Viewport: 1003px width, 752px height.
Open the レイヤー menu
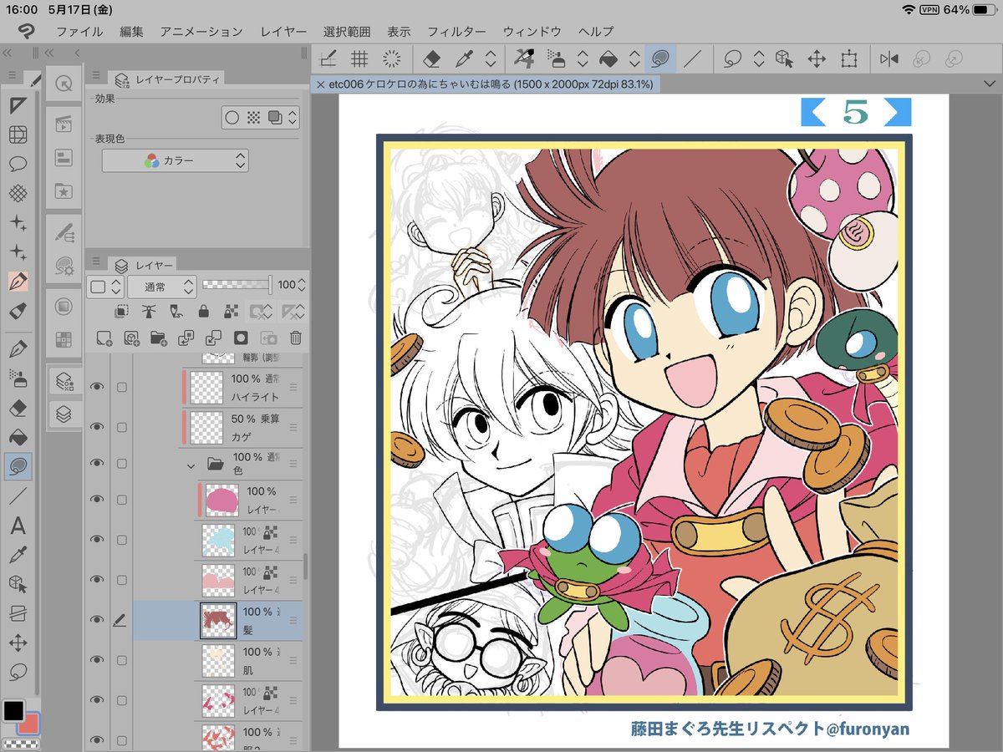click(x=283, y=32)
